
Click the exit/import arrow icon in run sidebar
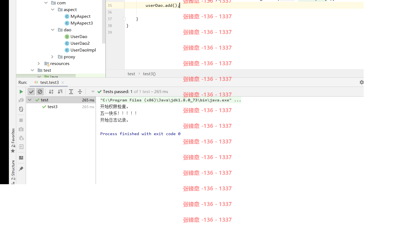click(x=21, y=147)
